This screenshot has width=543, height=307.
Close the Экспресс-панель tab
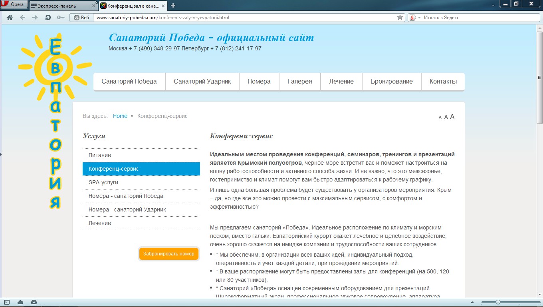tap(93, 6)
